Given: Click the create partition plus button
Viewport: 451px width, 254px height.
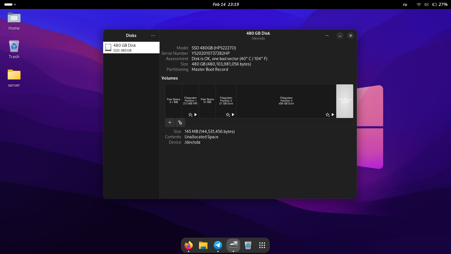Looking at the screenshot, I should coord(170,122).
